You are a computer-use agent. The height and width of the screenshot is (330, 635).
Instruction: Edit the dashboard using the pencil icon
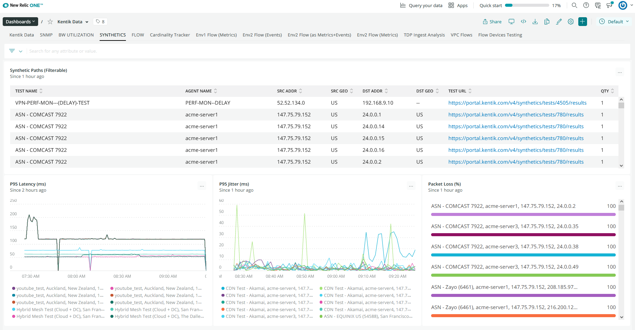[x=559, y=22]
